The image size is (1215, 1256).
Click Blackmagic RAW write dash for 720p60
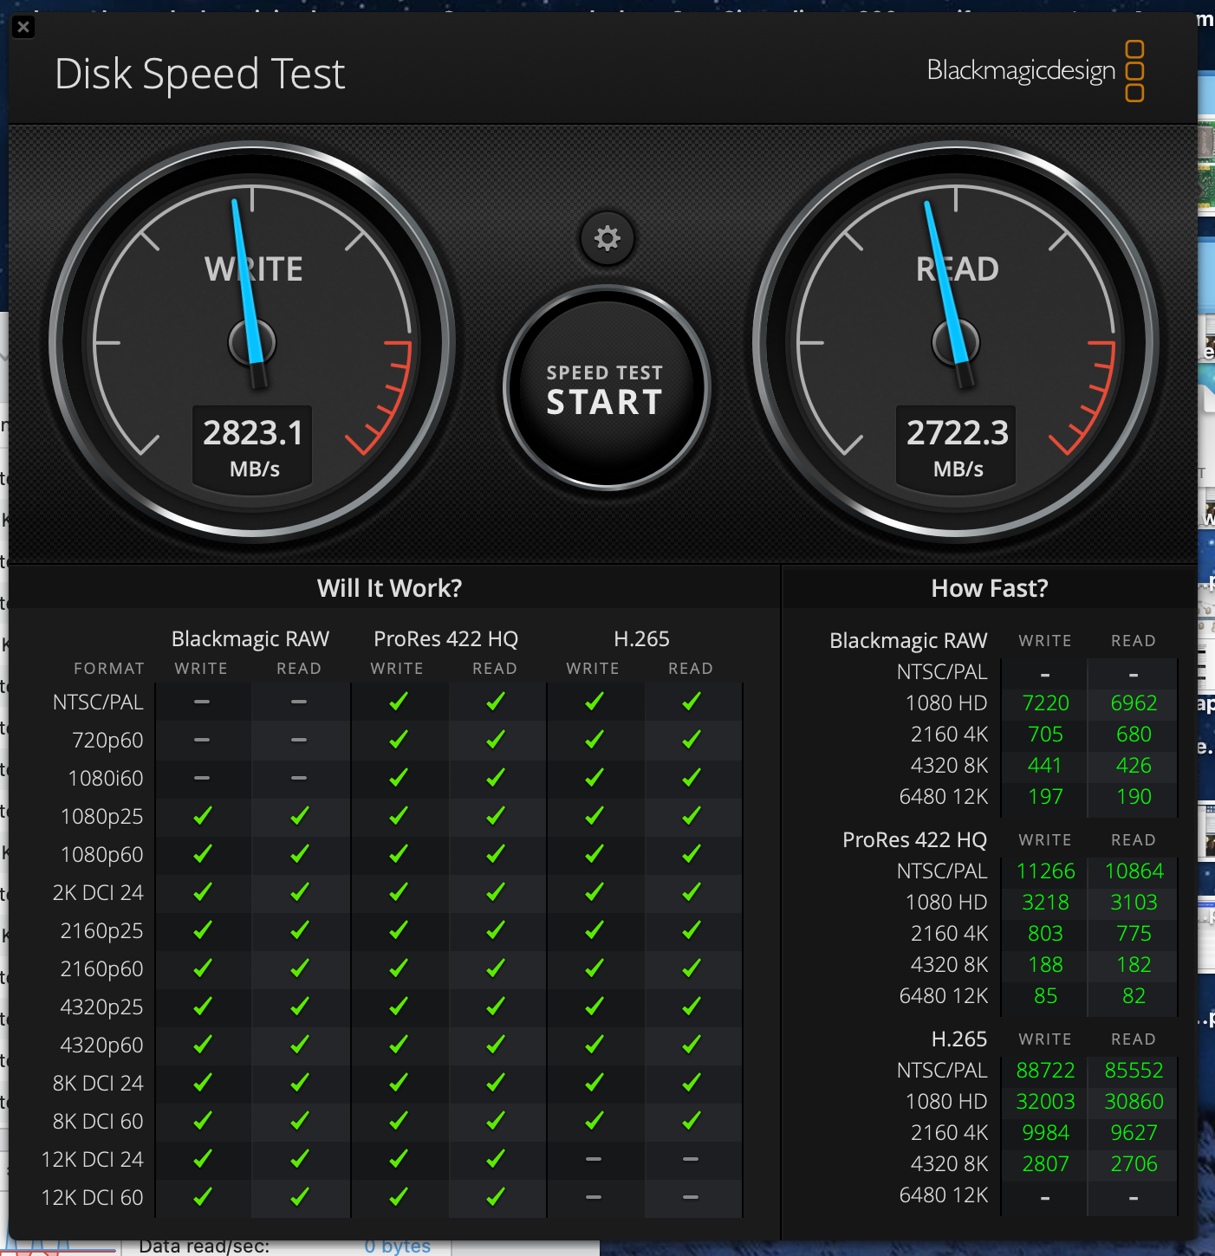202,740
